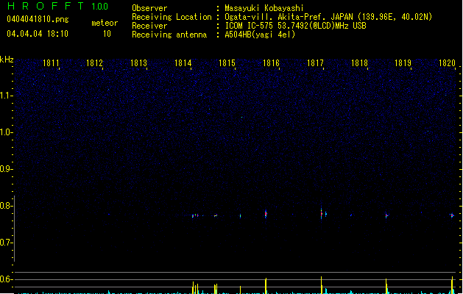Click the 1817 time axis marker

click(315, 63)
